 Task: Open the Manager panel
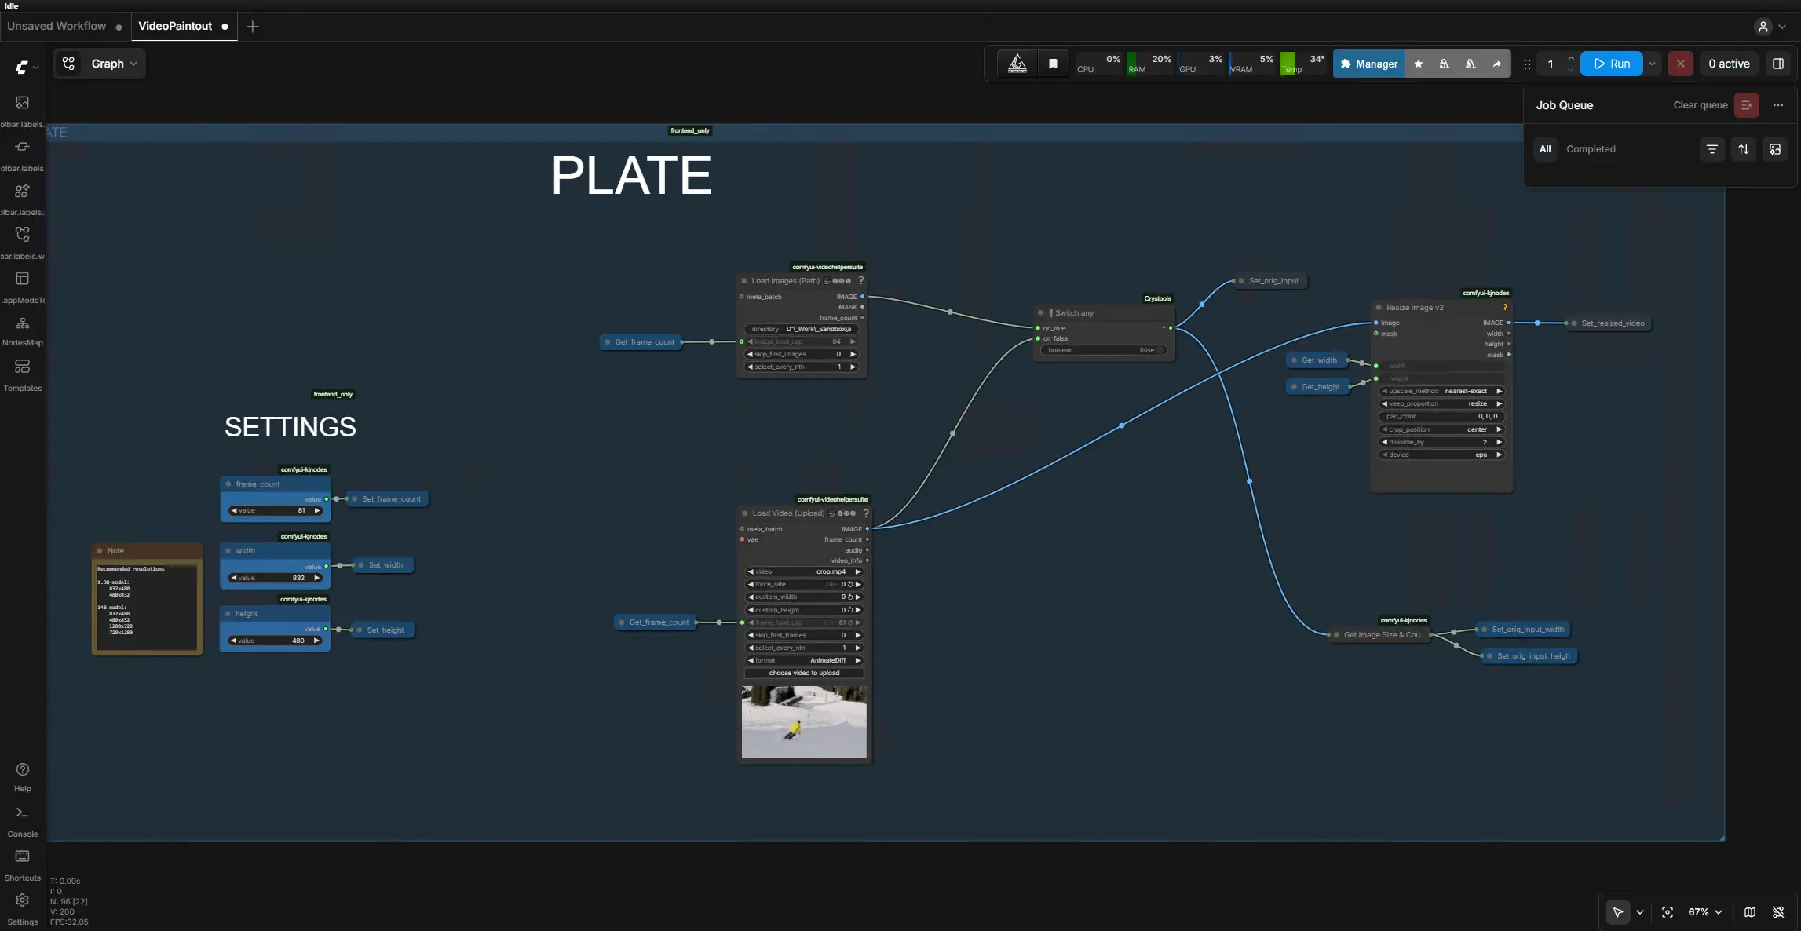pyautogui.click(x=1369, y=64)
